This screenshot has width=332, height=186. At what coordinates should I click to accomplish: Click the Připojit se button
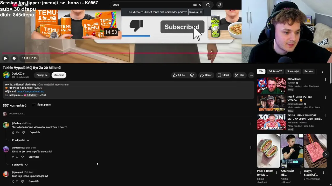tap(42, 75)
